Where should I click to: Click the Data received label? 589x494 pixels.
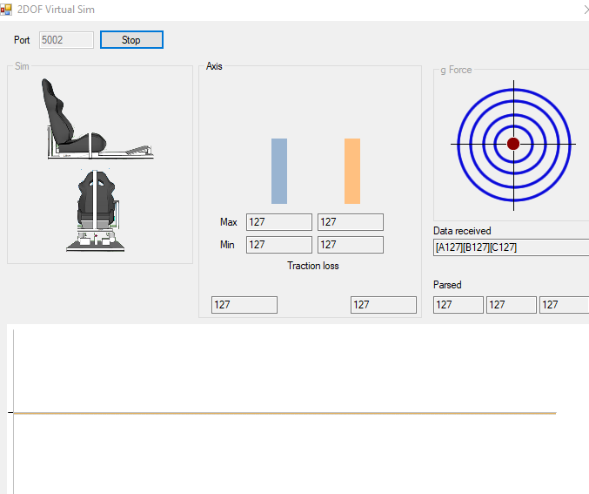[462, 231]
